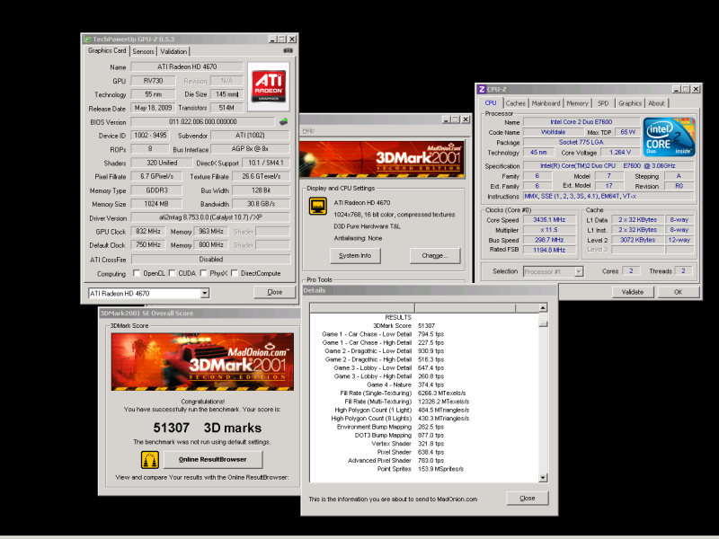Select the Graphics Card tab in GPU-Z
Image resolution: width=719 pixels, height=539 pixels.
(x=107, y=50)
